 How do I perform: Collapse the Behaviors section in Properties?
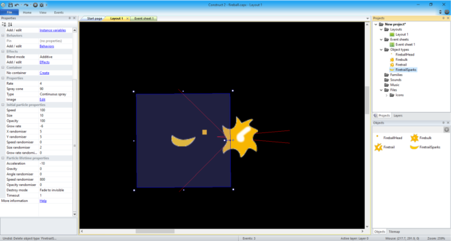pos(3,36)
